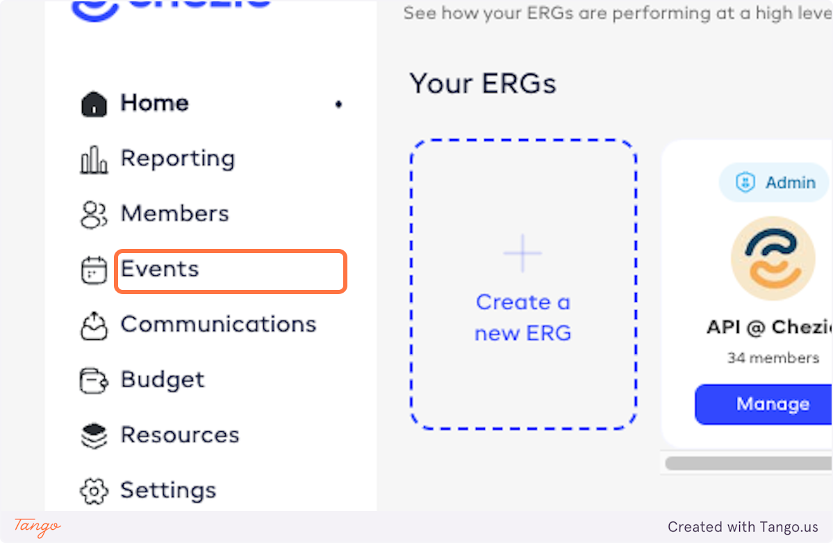This screenshot has width=833, height=543.
Task: Click the Resources stacked layers icon
Action: 94,436
